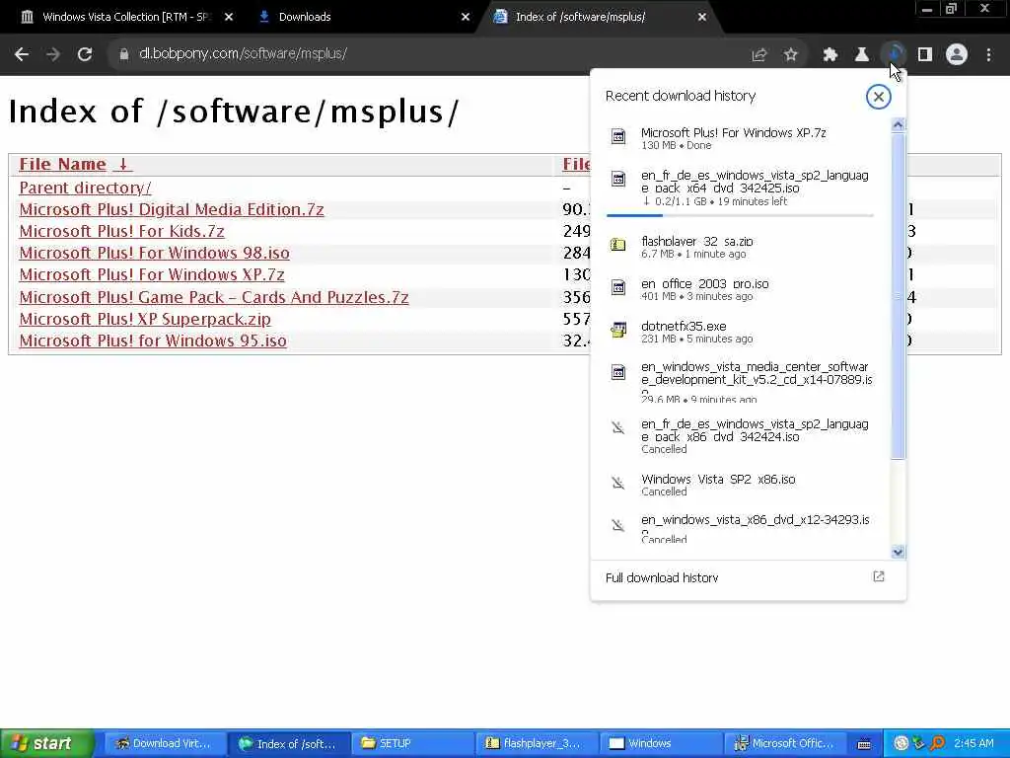Select Windows_Vista_SP2_x86.iso cancelled entry

[x=741, y=484]
